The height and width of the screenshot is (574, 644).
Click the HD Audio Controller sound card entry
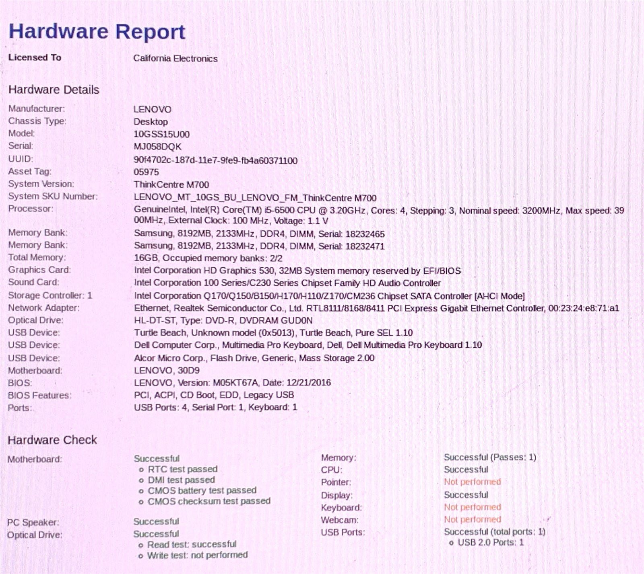pyautogui.click(x=287, y=283)
